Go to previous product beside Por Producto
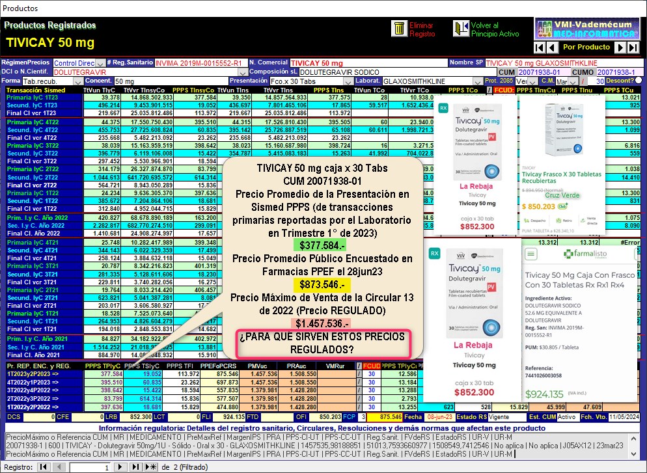 click(552, 47)
